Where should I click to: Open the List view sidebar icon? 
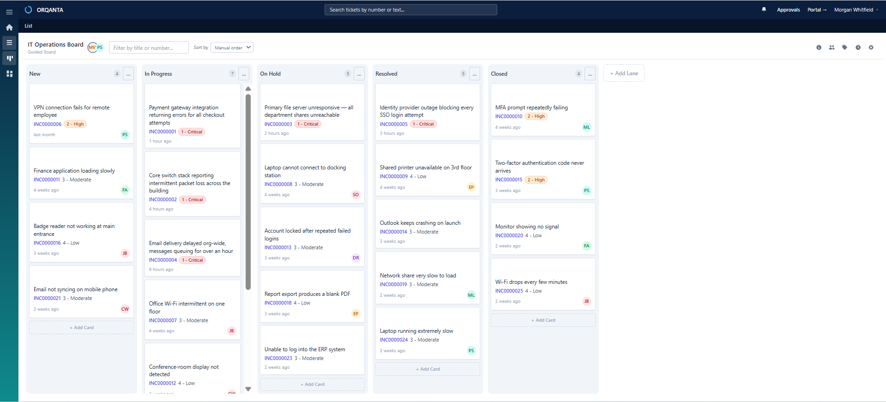[x=9, y=42]
